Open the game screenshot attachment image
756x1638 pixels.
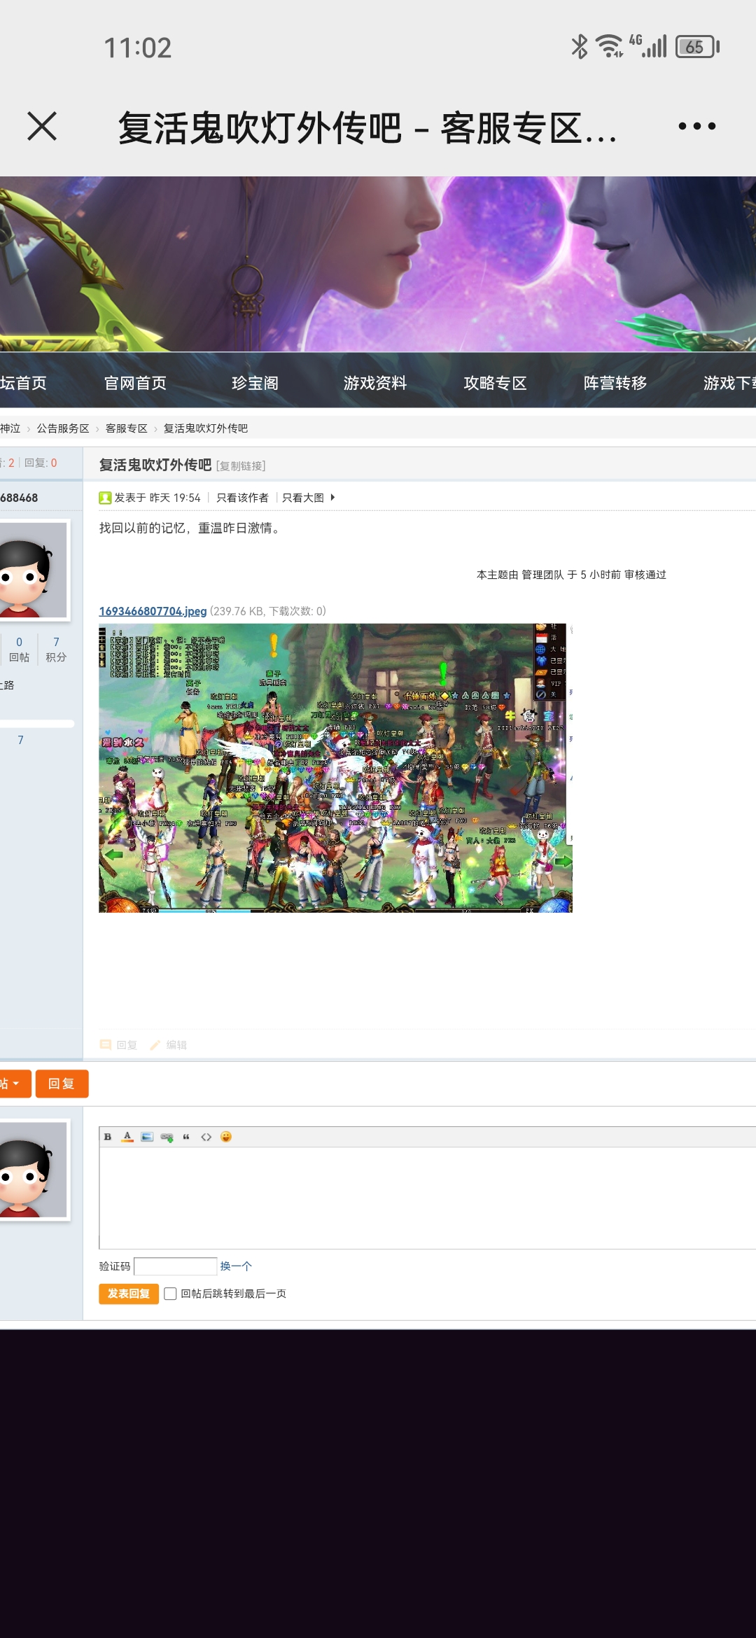coord(335,768)
